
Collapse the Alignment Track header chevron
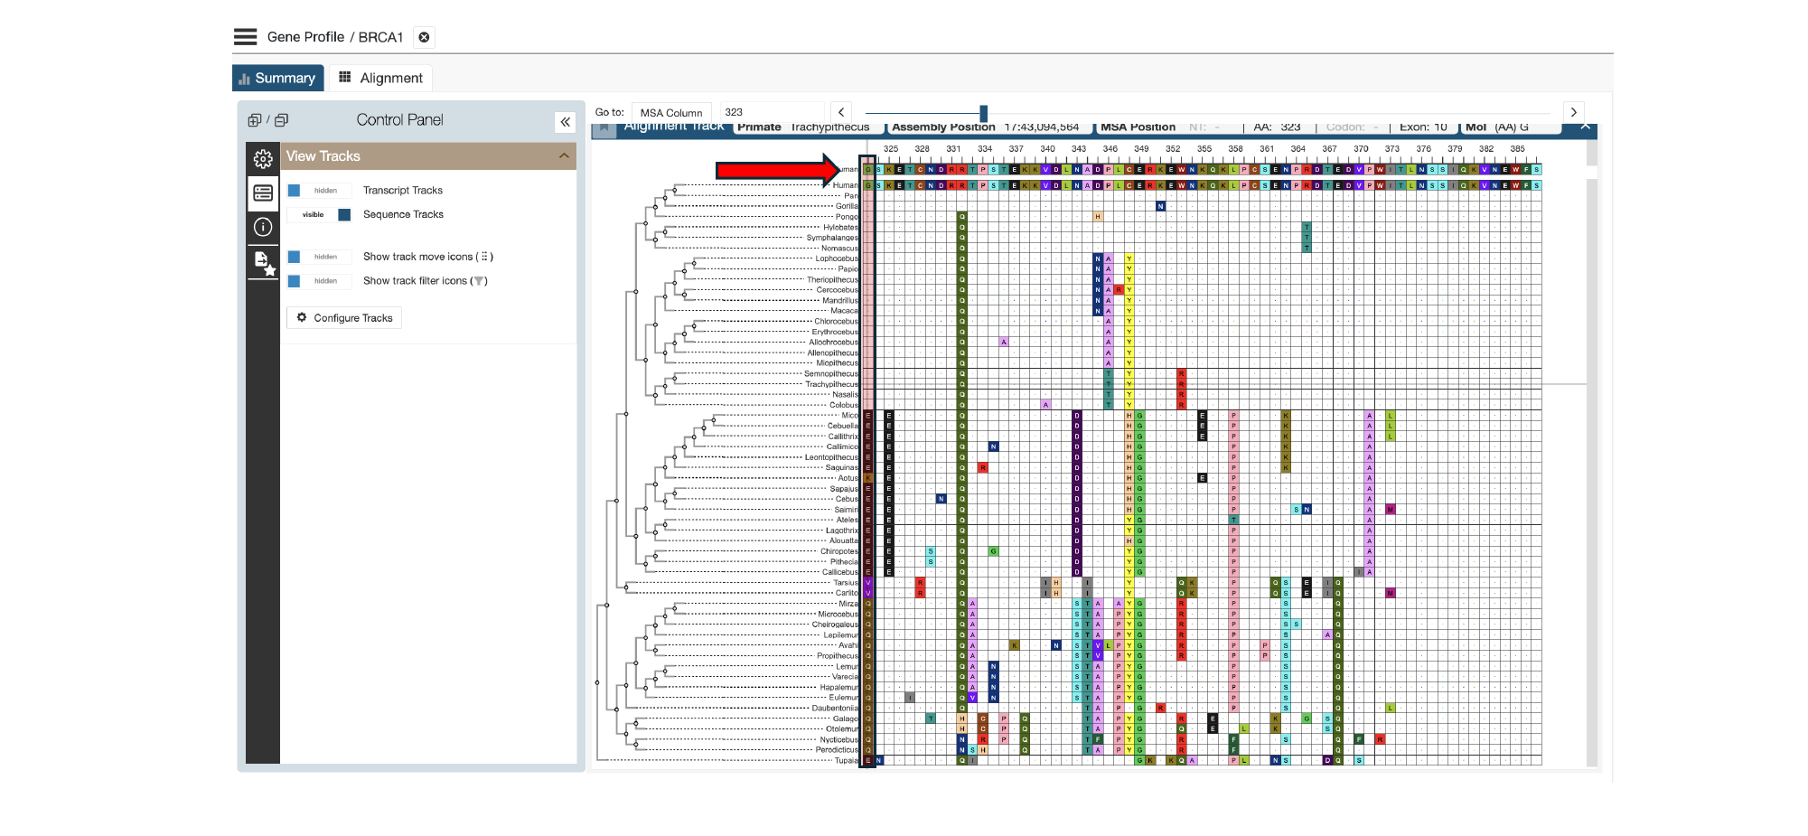point(1586,127)
